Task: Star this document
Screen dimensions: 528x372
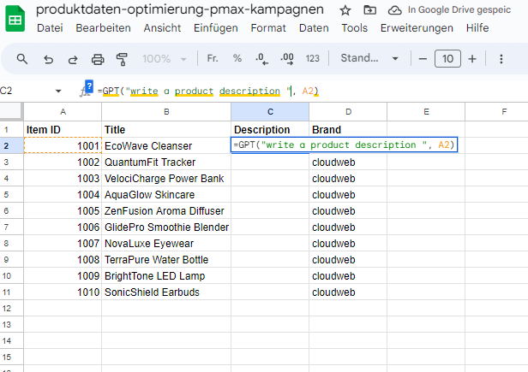Action: [345, 10]
